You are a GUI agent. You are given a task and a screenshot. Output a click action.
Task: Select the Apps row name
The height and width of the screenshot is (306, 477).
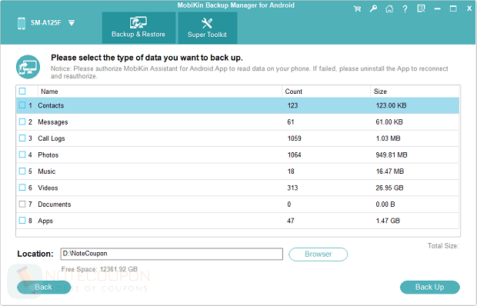pyautogui.click(x=45, y=221)
